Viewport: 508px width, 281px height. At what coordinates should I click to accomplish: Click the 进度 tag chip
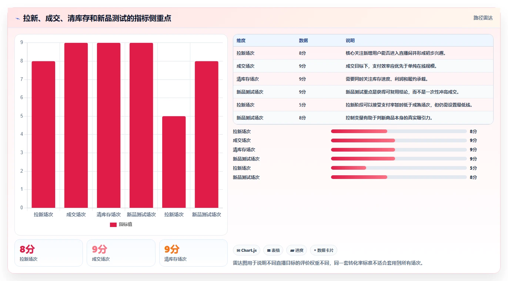tap(297, 250)
